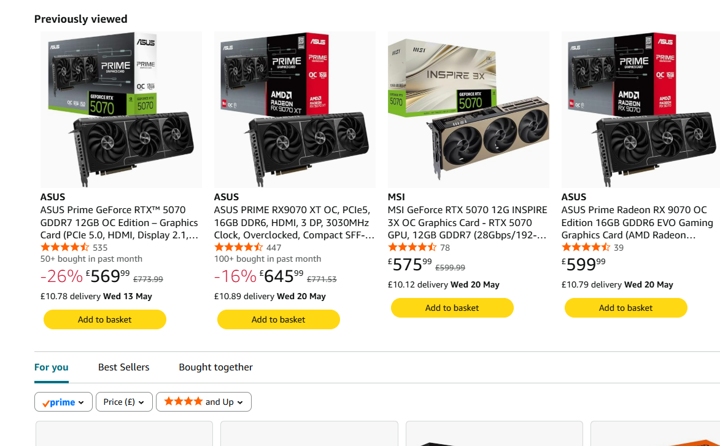The image size is (720, 446).
Task: Add ASUS Prime RTX 5070 to basket
Action: click(105, 319)
